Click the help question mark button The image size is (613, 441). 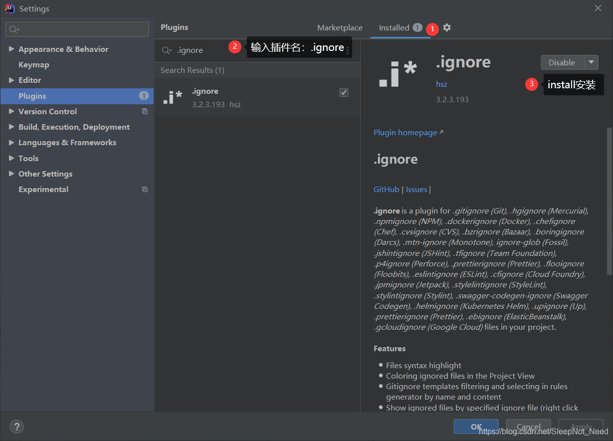coord(16,427)
